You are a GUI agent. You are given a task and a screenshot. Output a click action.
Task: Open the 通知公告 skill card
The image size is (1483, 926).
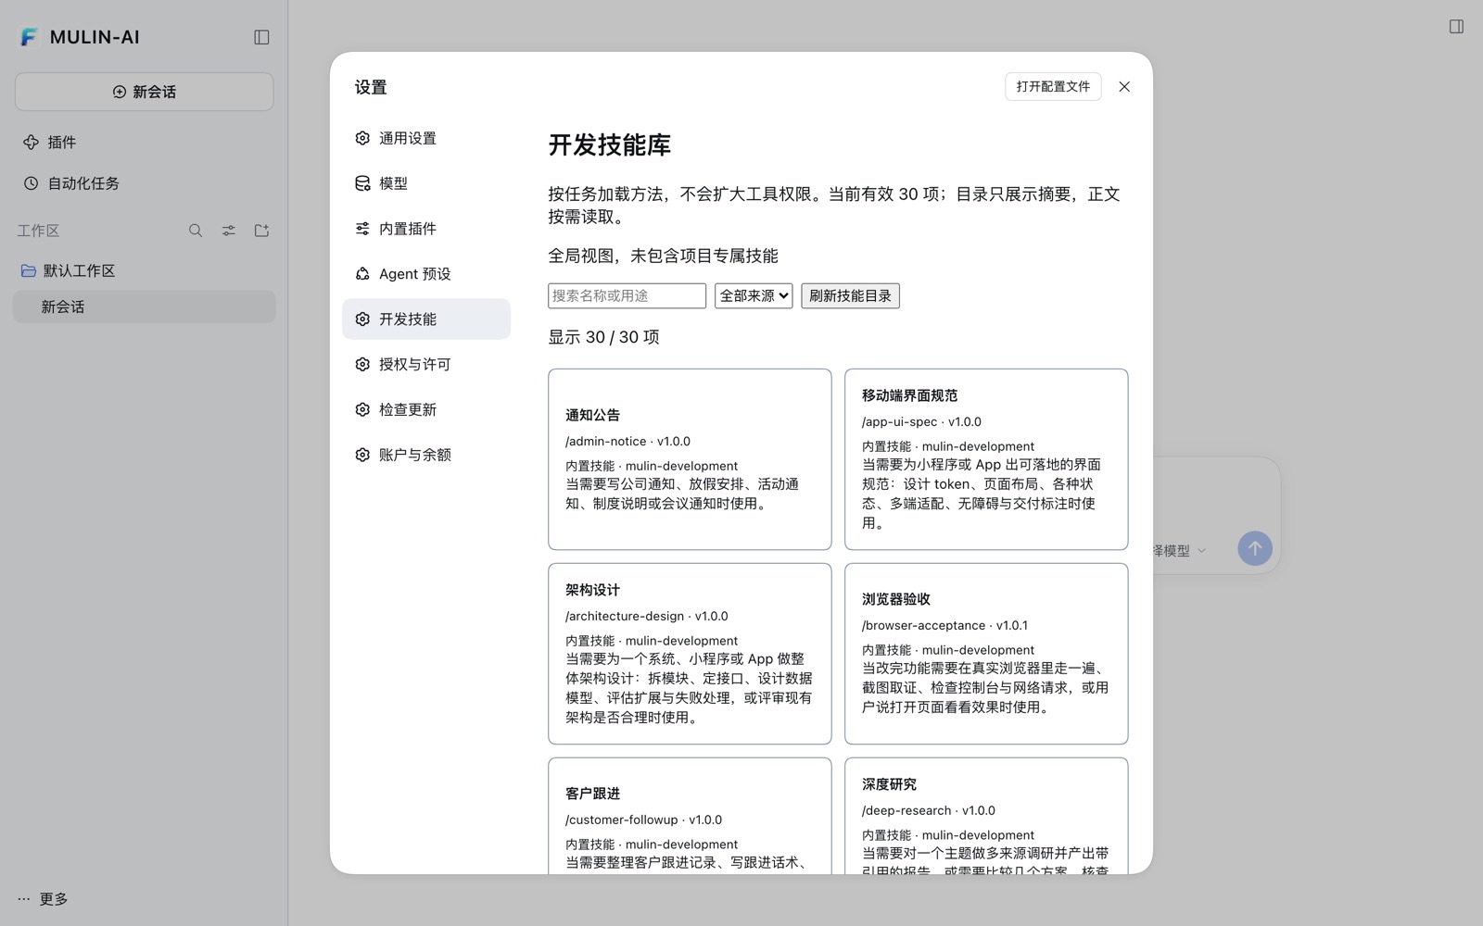(690, 459)
